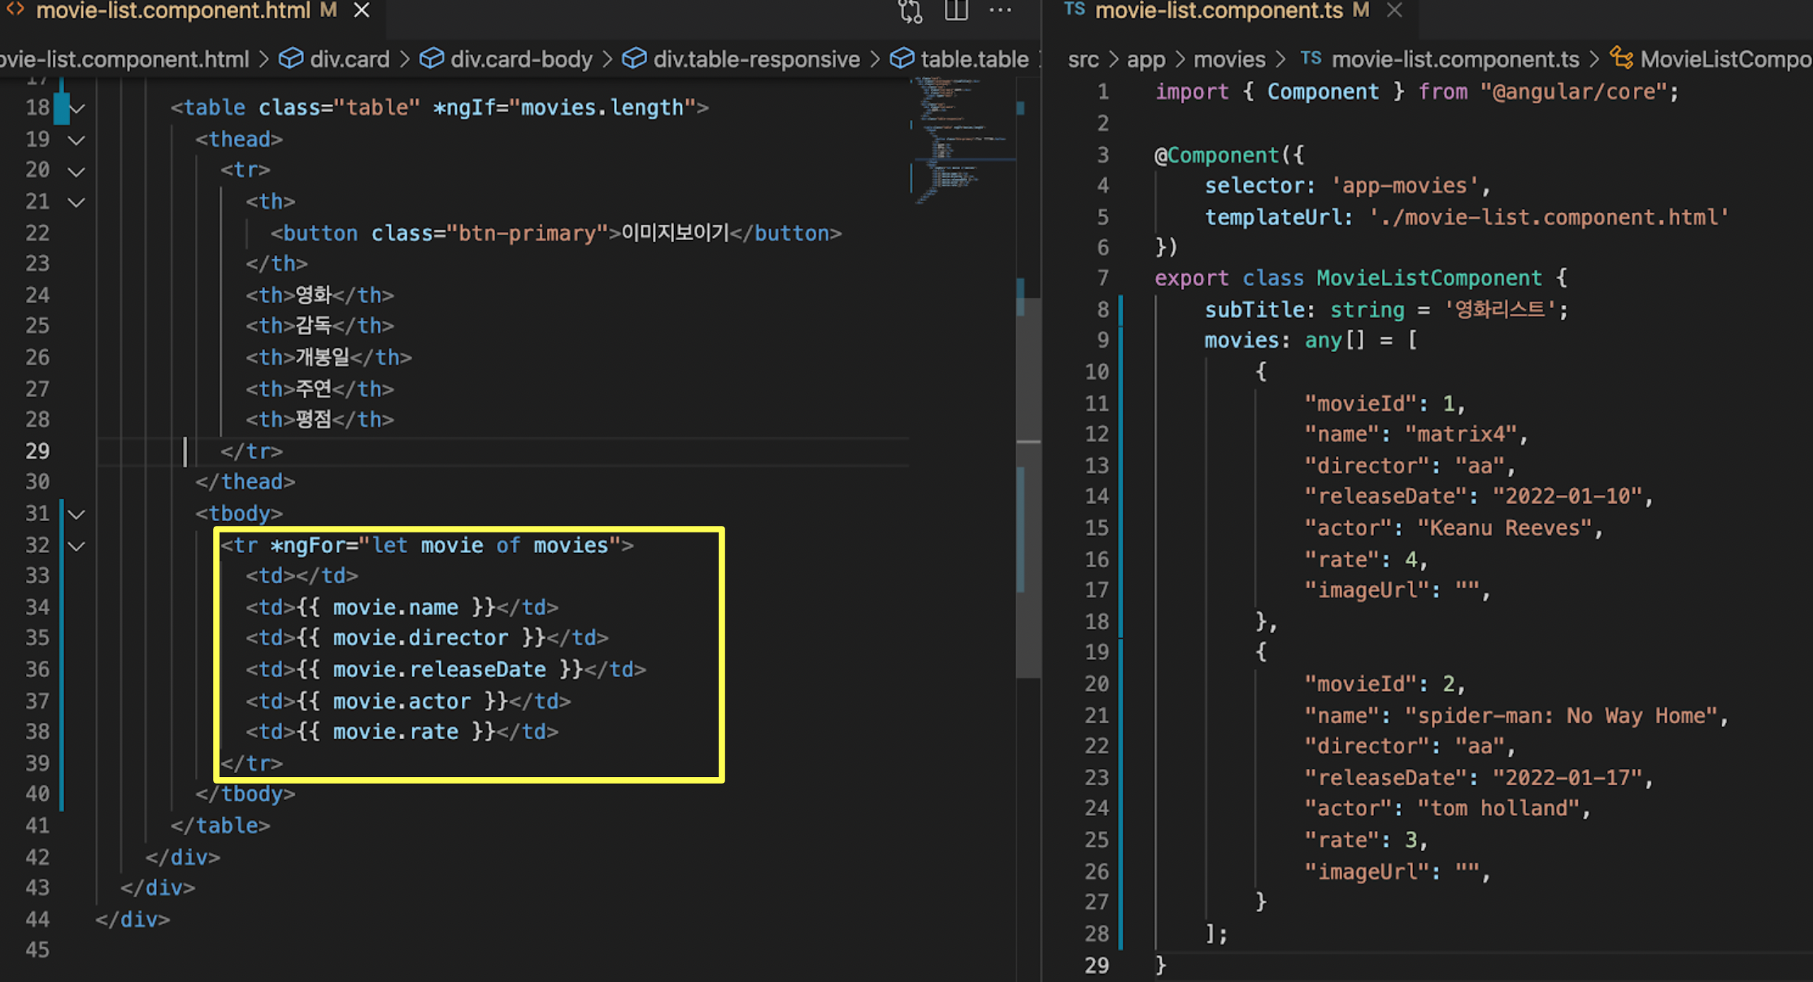Collapse the tbody section at line 31
The width and height of the screenshot is (1813, 982).
[76, 514]
